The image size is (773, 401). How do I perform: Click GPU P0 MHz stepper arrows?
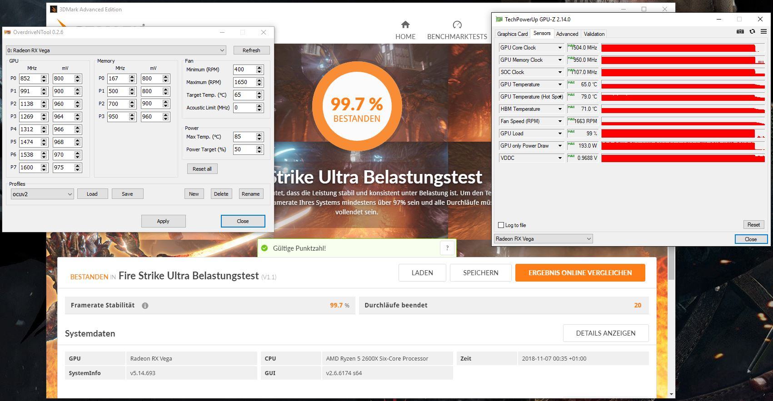44,79
